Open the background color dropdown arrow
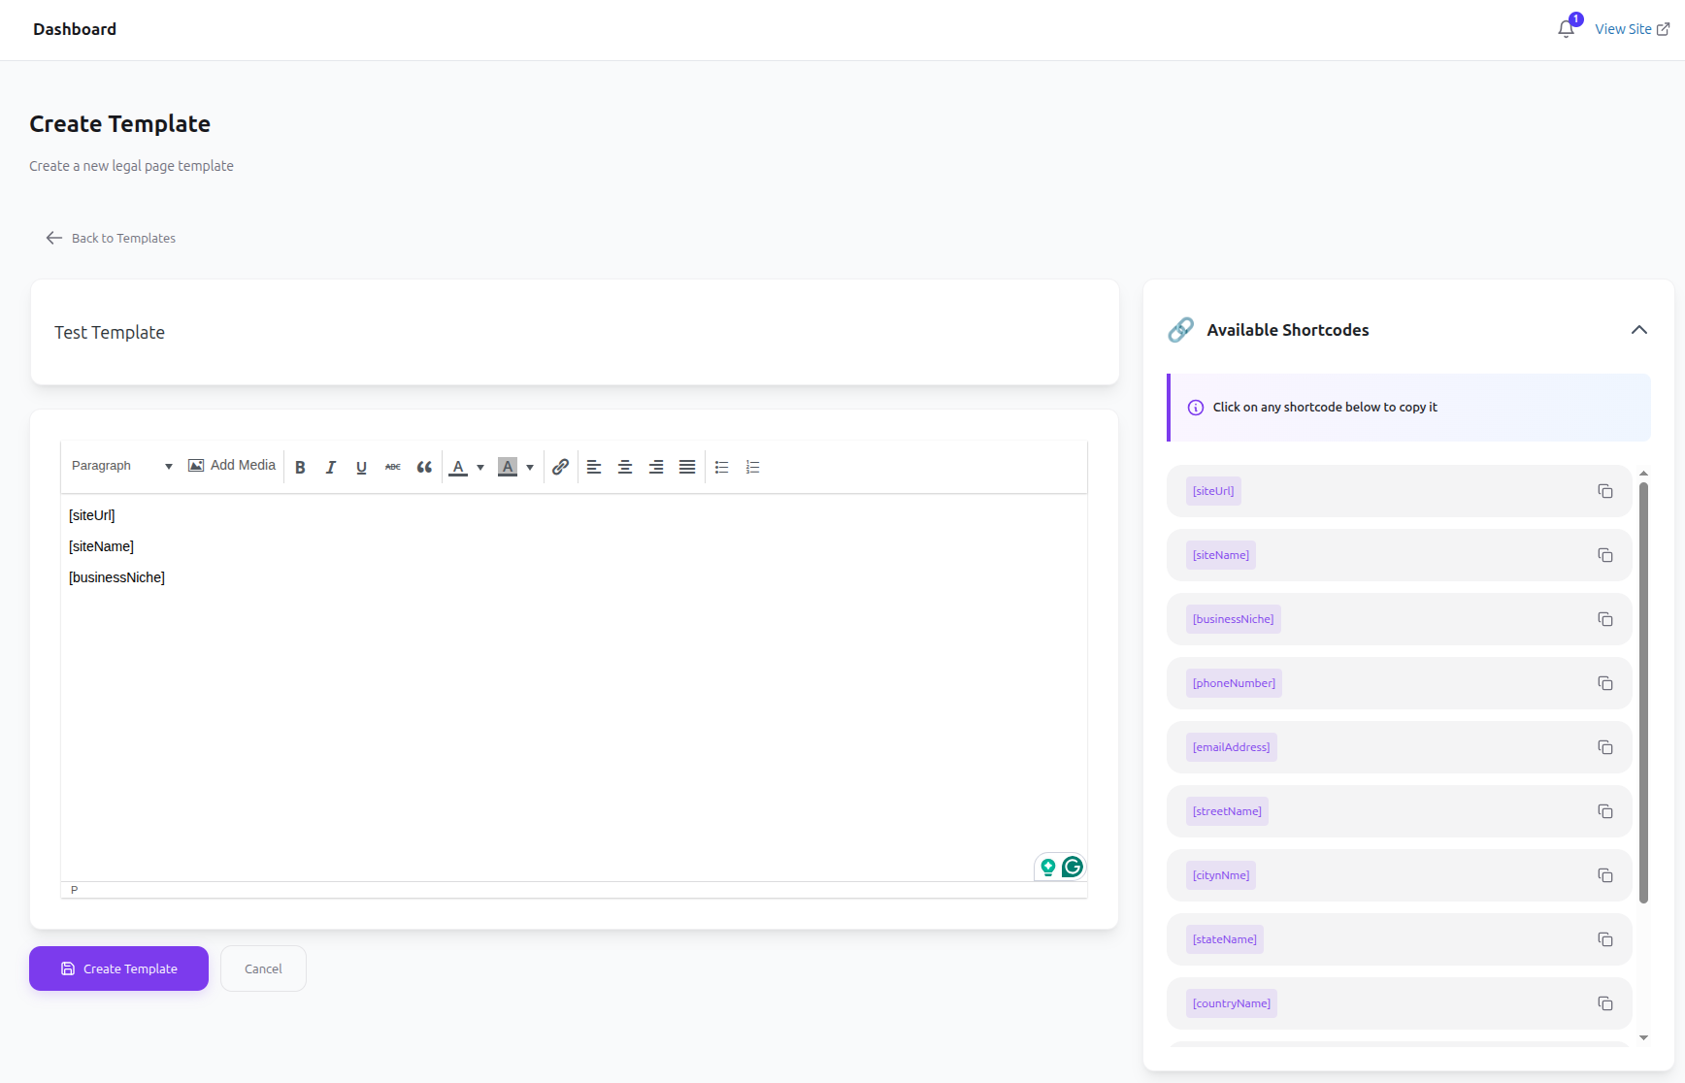 pos(530,467)
